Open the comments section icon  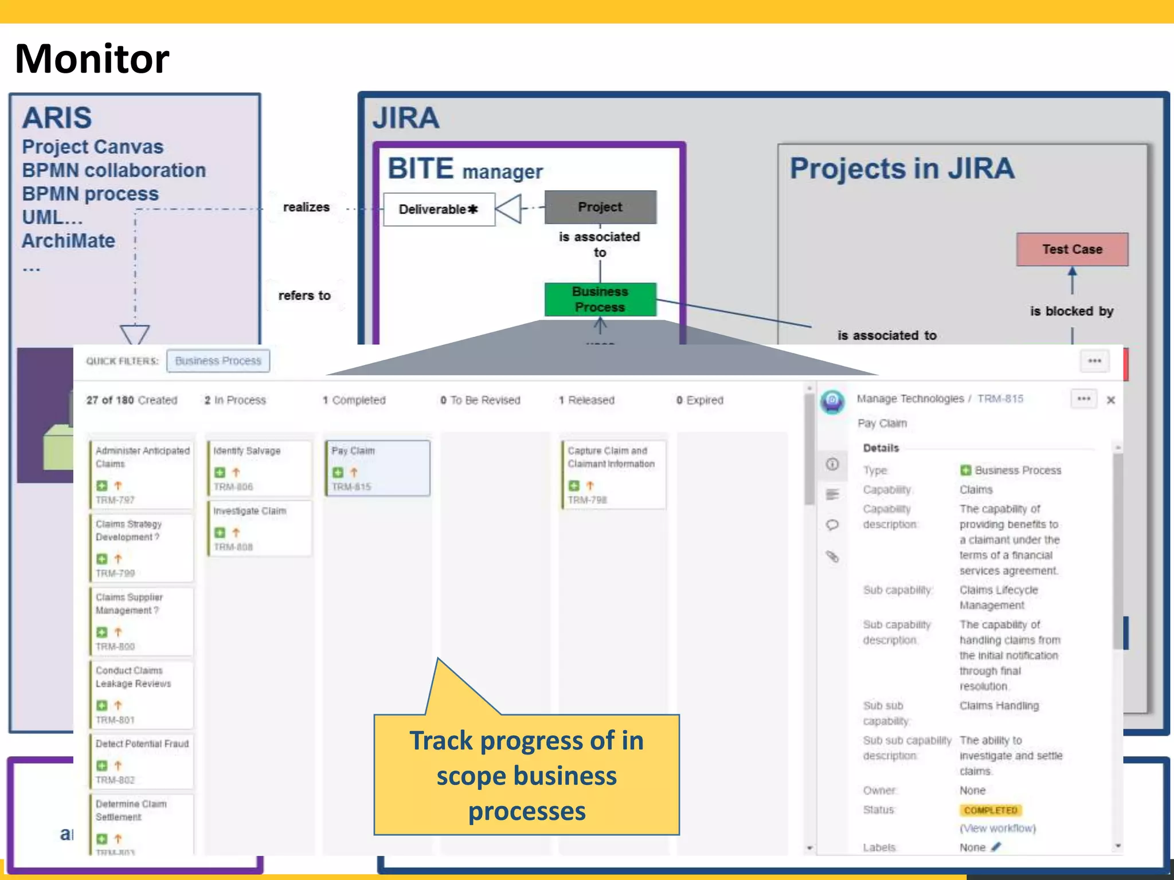click(832, 525)
